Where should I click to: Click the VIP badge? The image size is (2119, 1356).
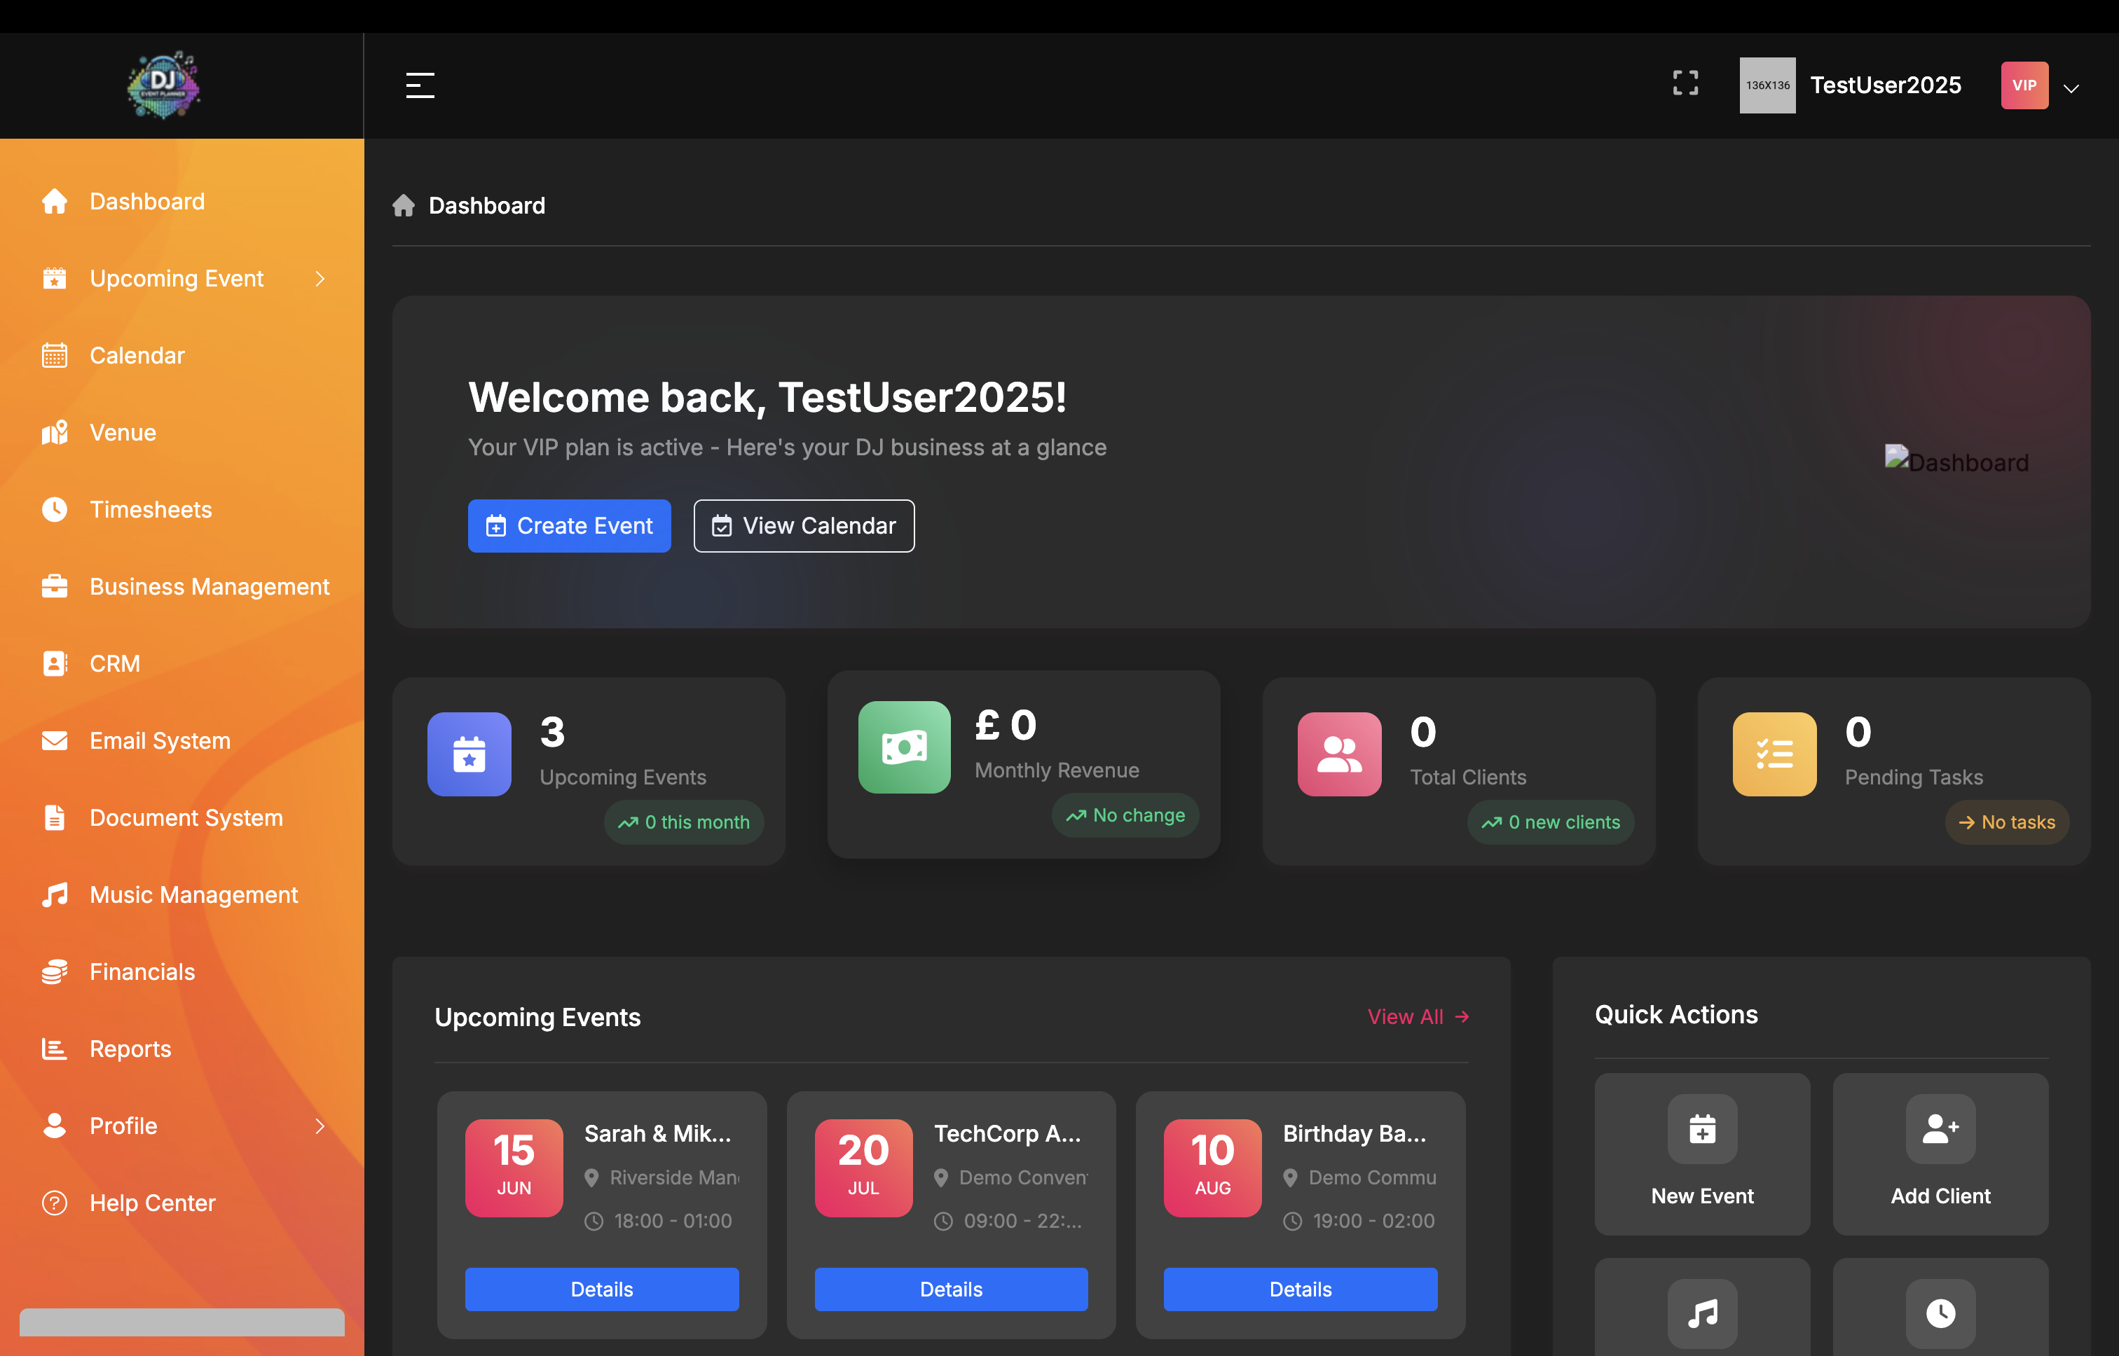pos(2024,85)
